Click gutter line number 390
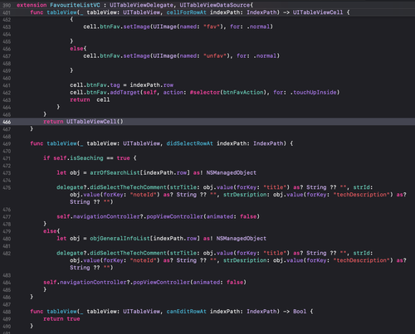 tap(7, 5)
